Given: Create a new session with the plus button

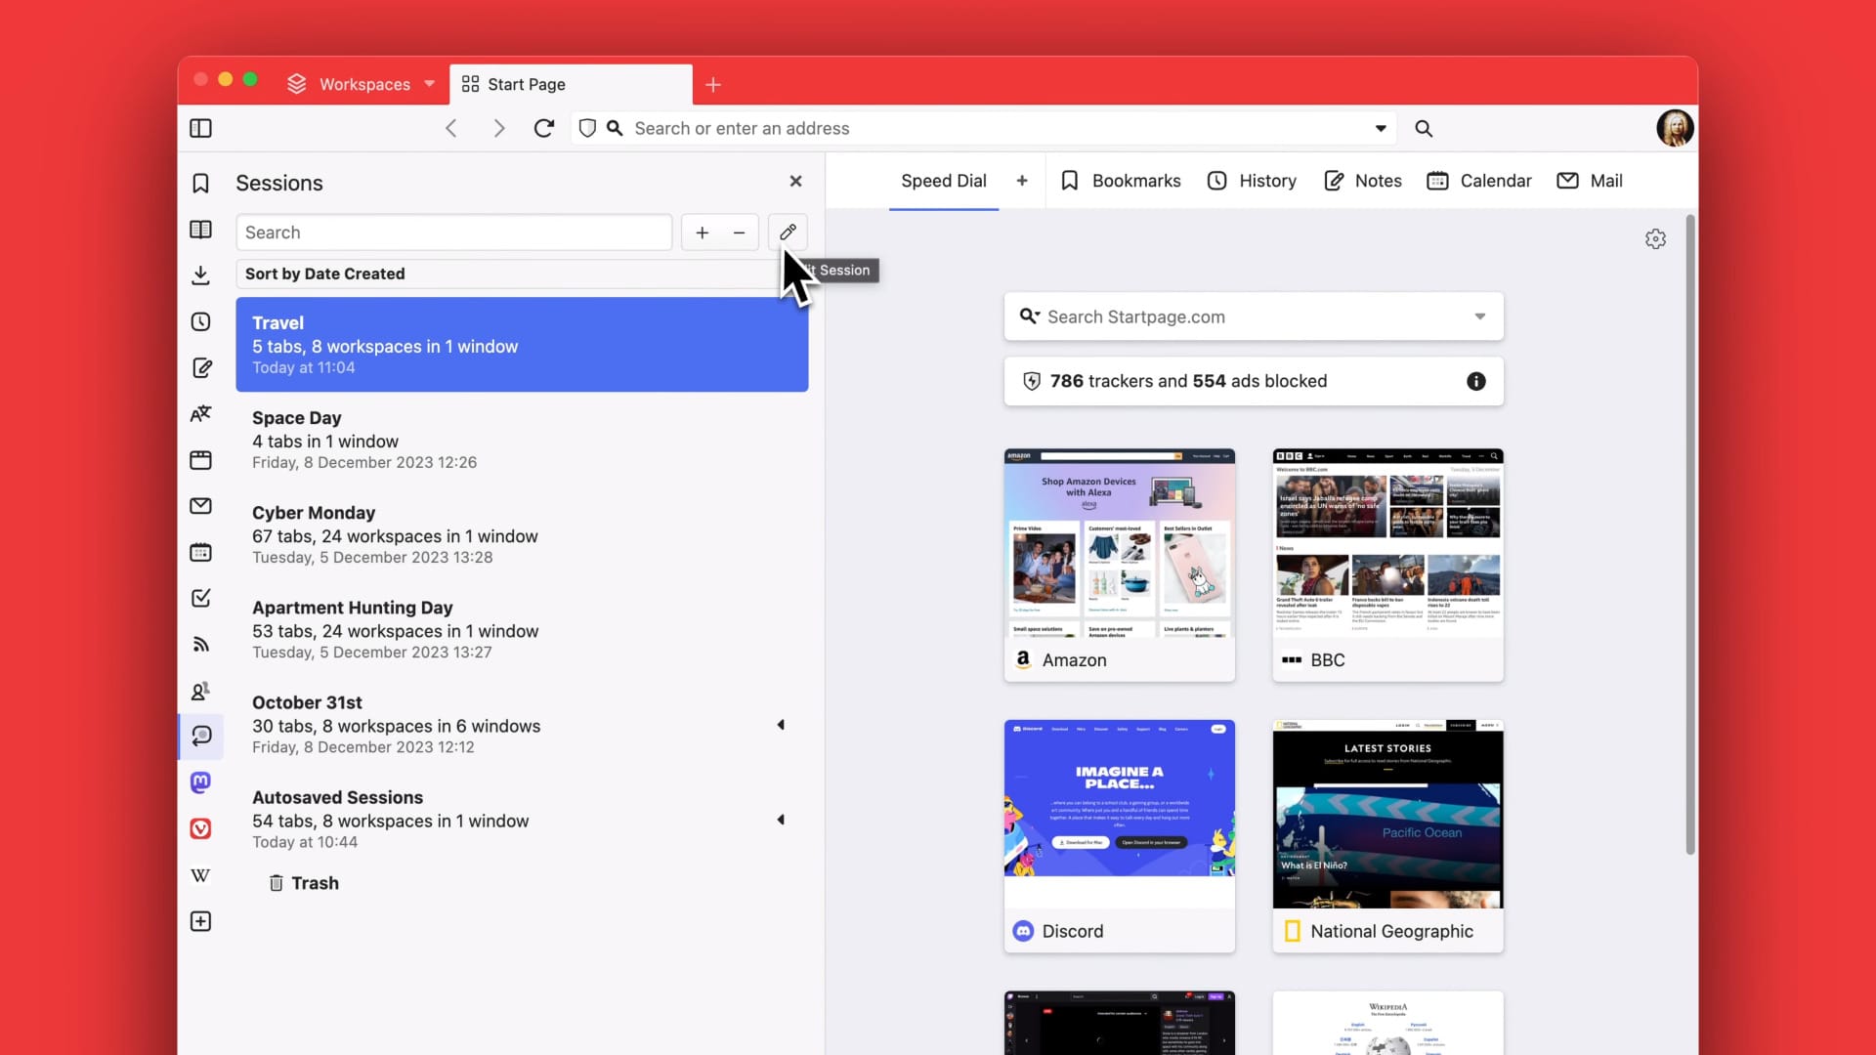Looking at the screenshot, I should click(x=702, y=232).
